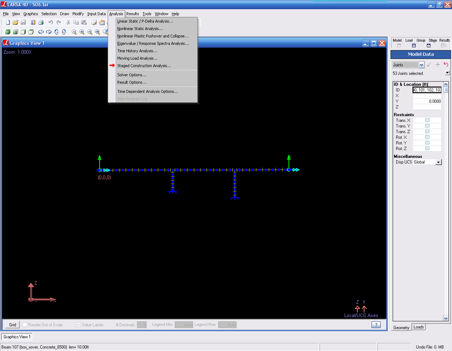Click the Zoom Extents magnifier icon
Image resolution: width=452 pixels, height=351 pixels.
pos(97,32)
